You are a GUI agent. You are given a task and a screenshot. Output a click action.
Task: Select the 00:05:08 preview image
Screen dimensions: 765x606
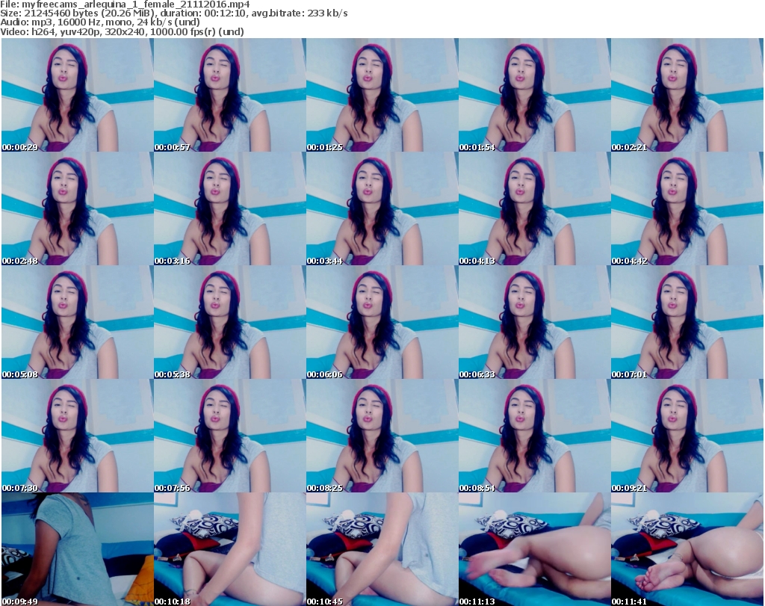tap(78, 322)
